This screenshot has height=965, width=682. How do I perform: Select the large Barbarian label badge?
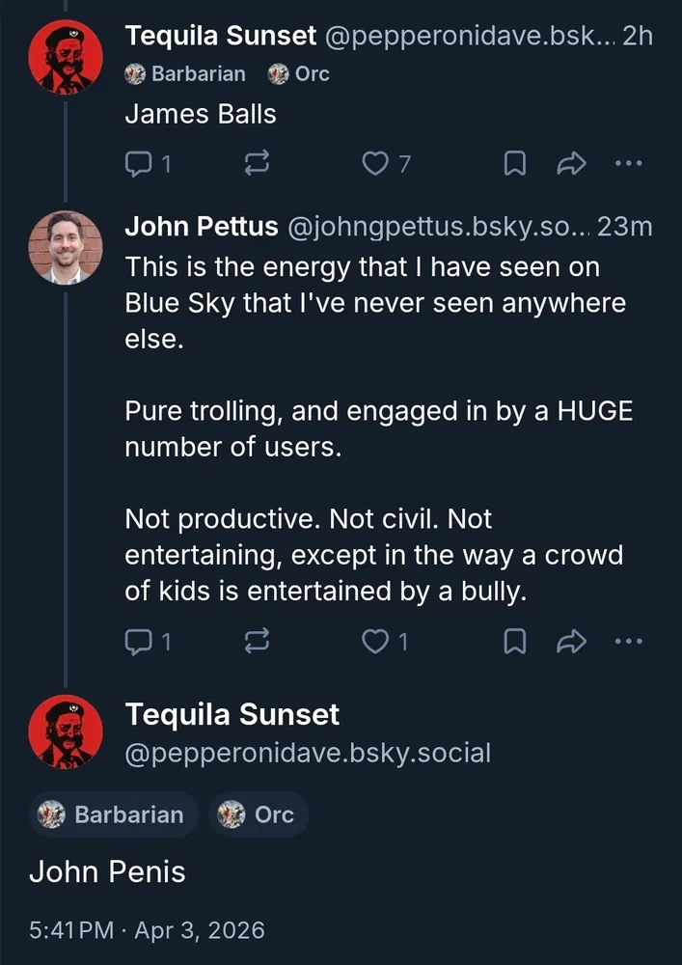tap(114, 814)
